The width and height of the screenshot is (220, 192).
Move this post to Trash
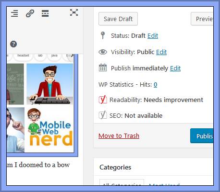[x=119, y=136]
